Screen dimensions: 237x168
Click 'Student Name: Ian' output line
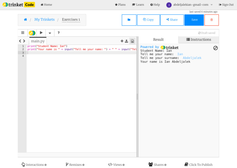(156, 51)
